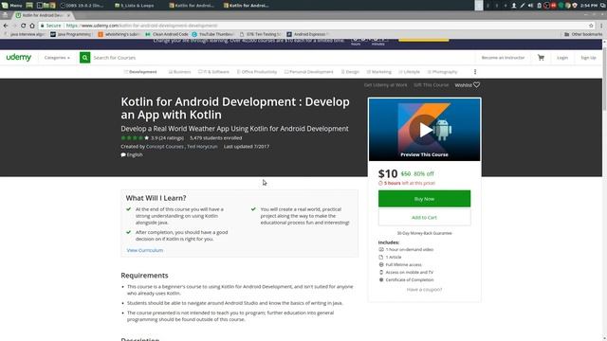This screenshot has height=341, width=607.
Task: Open the Clean Android Code bookmark
Action: coord(167,34)
